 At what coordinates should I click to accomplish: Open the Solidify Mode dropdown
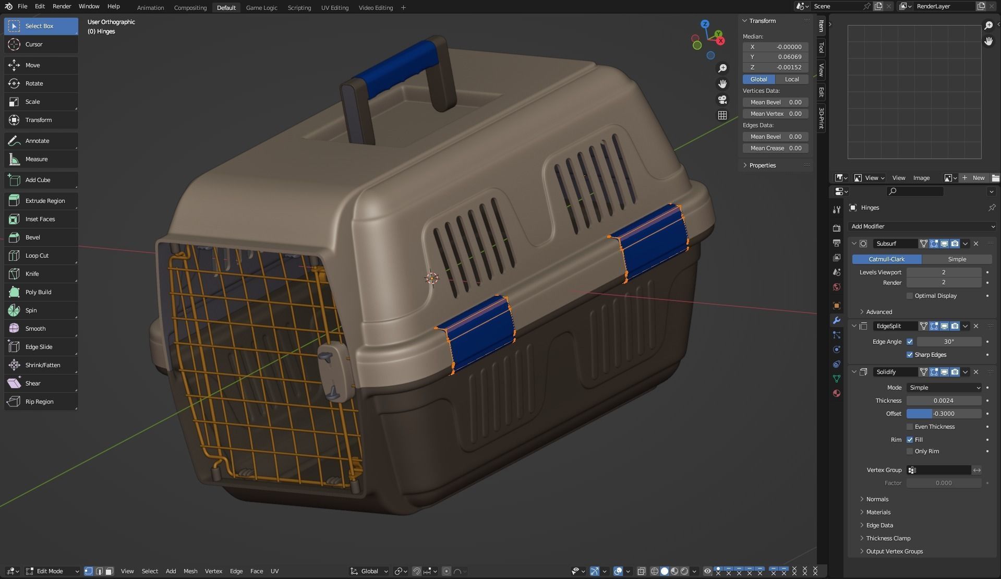pos(944,388)
